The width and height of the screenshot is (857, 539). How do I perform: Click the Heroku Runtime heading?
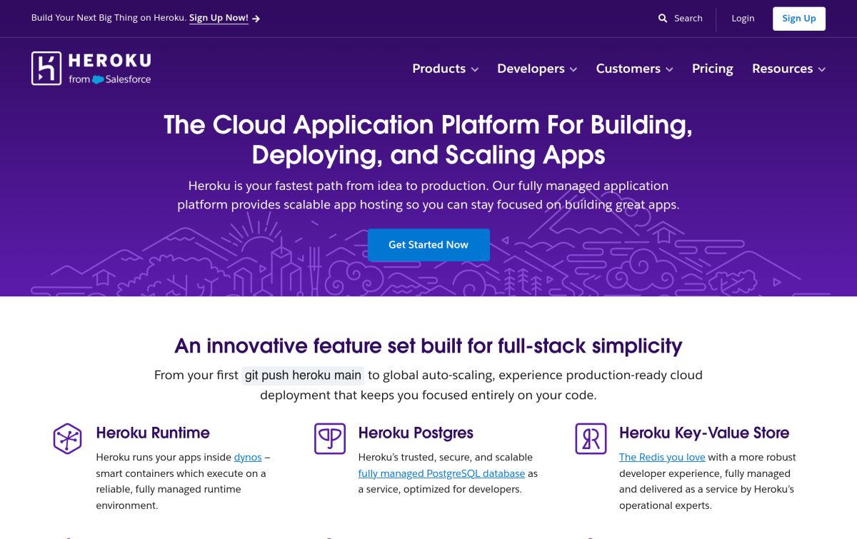point(153,433)
